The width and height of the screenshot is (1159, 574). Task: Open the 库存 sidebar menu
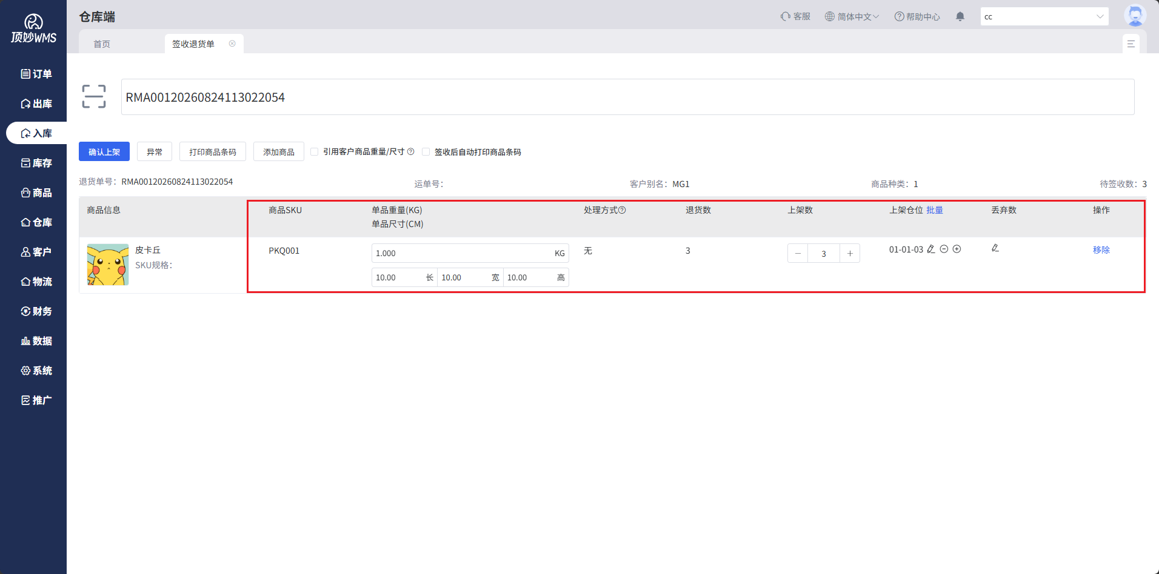click(36, 163)
